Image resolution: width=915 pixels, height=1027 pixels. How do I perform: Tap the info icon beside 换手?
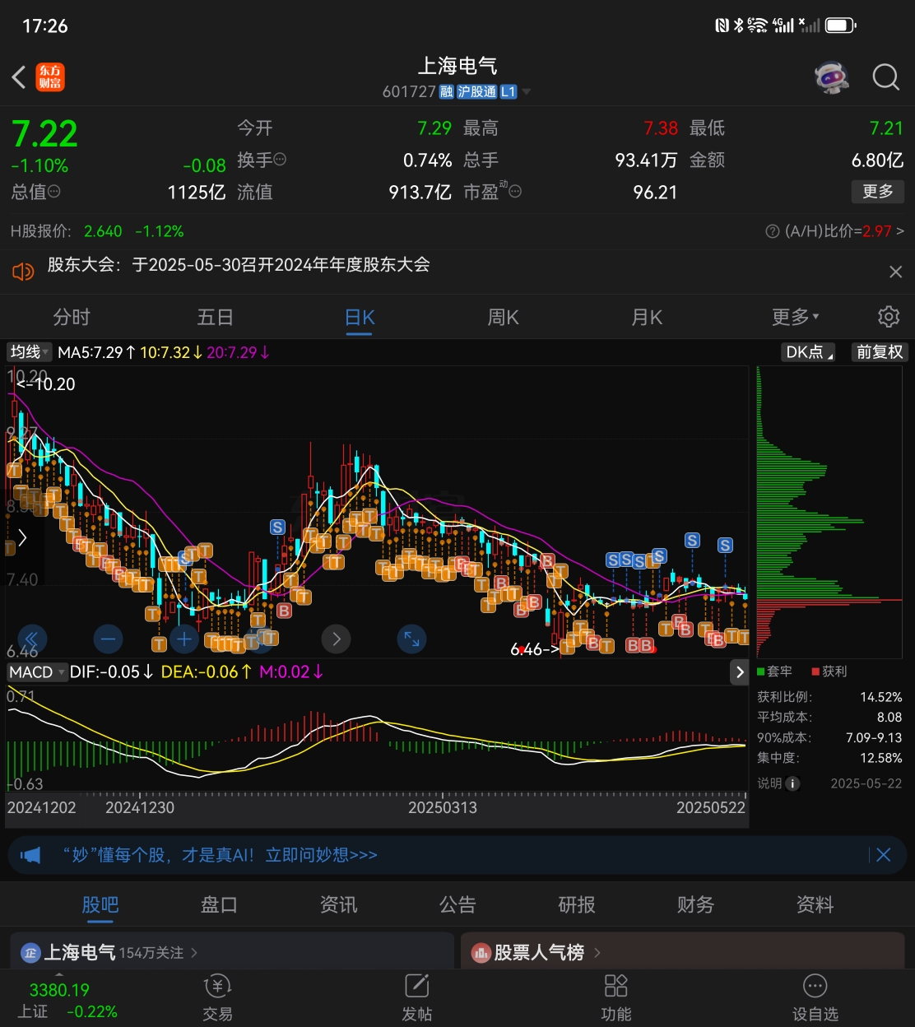[280, 159]
